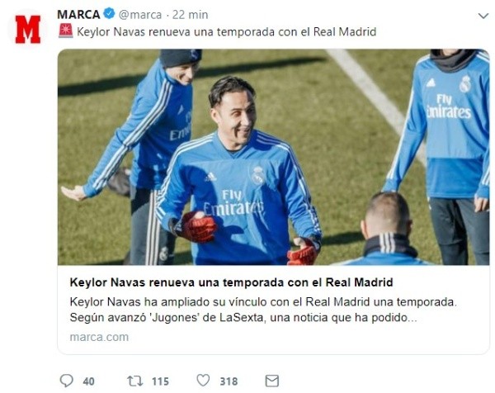Click the 40 replies count
Viewport: 495px width, 393px height.
coord(89,381)
